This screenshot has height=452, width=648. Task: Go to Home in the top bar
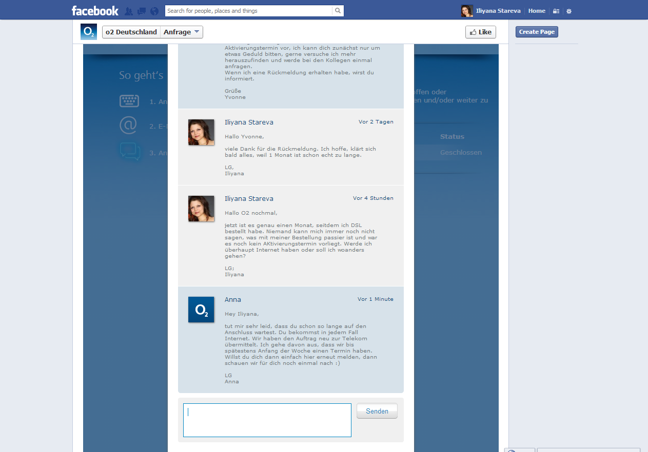537,11
